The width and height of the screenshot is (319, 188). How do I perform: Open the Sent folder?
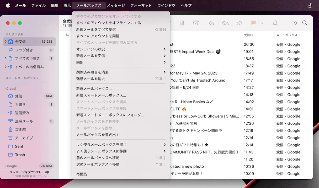click(x=29, y=146)
